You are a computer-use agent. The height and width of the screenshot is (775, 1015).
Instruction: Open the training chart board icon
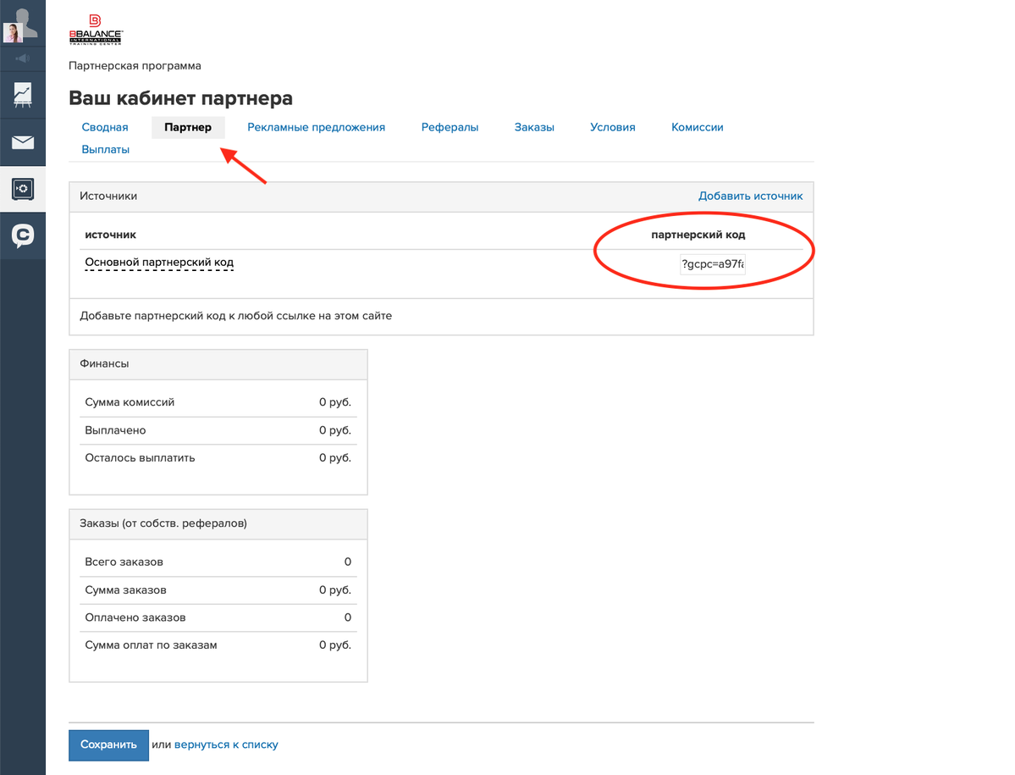click(x=23, y=95)
